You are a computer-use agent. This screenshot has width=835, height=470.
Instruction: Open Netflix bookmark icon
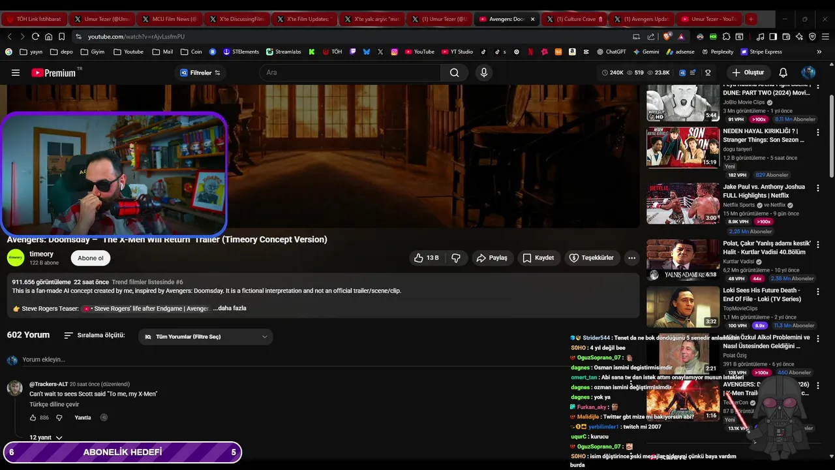tap(530, 52)
